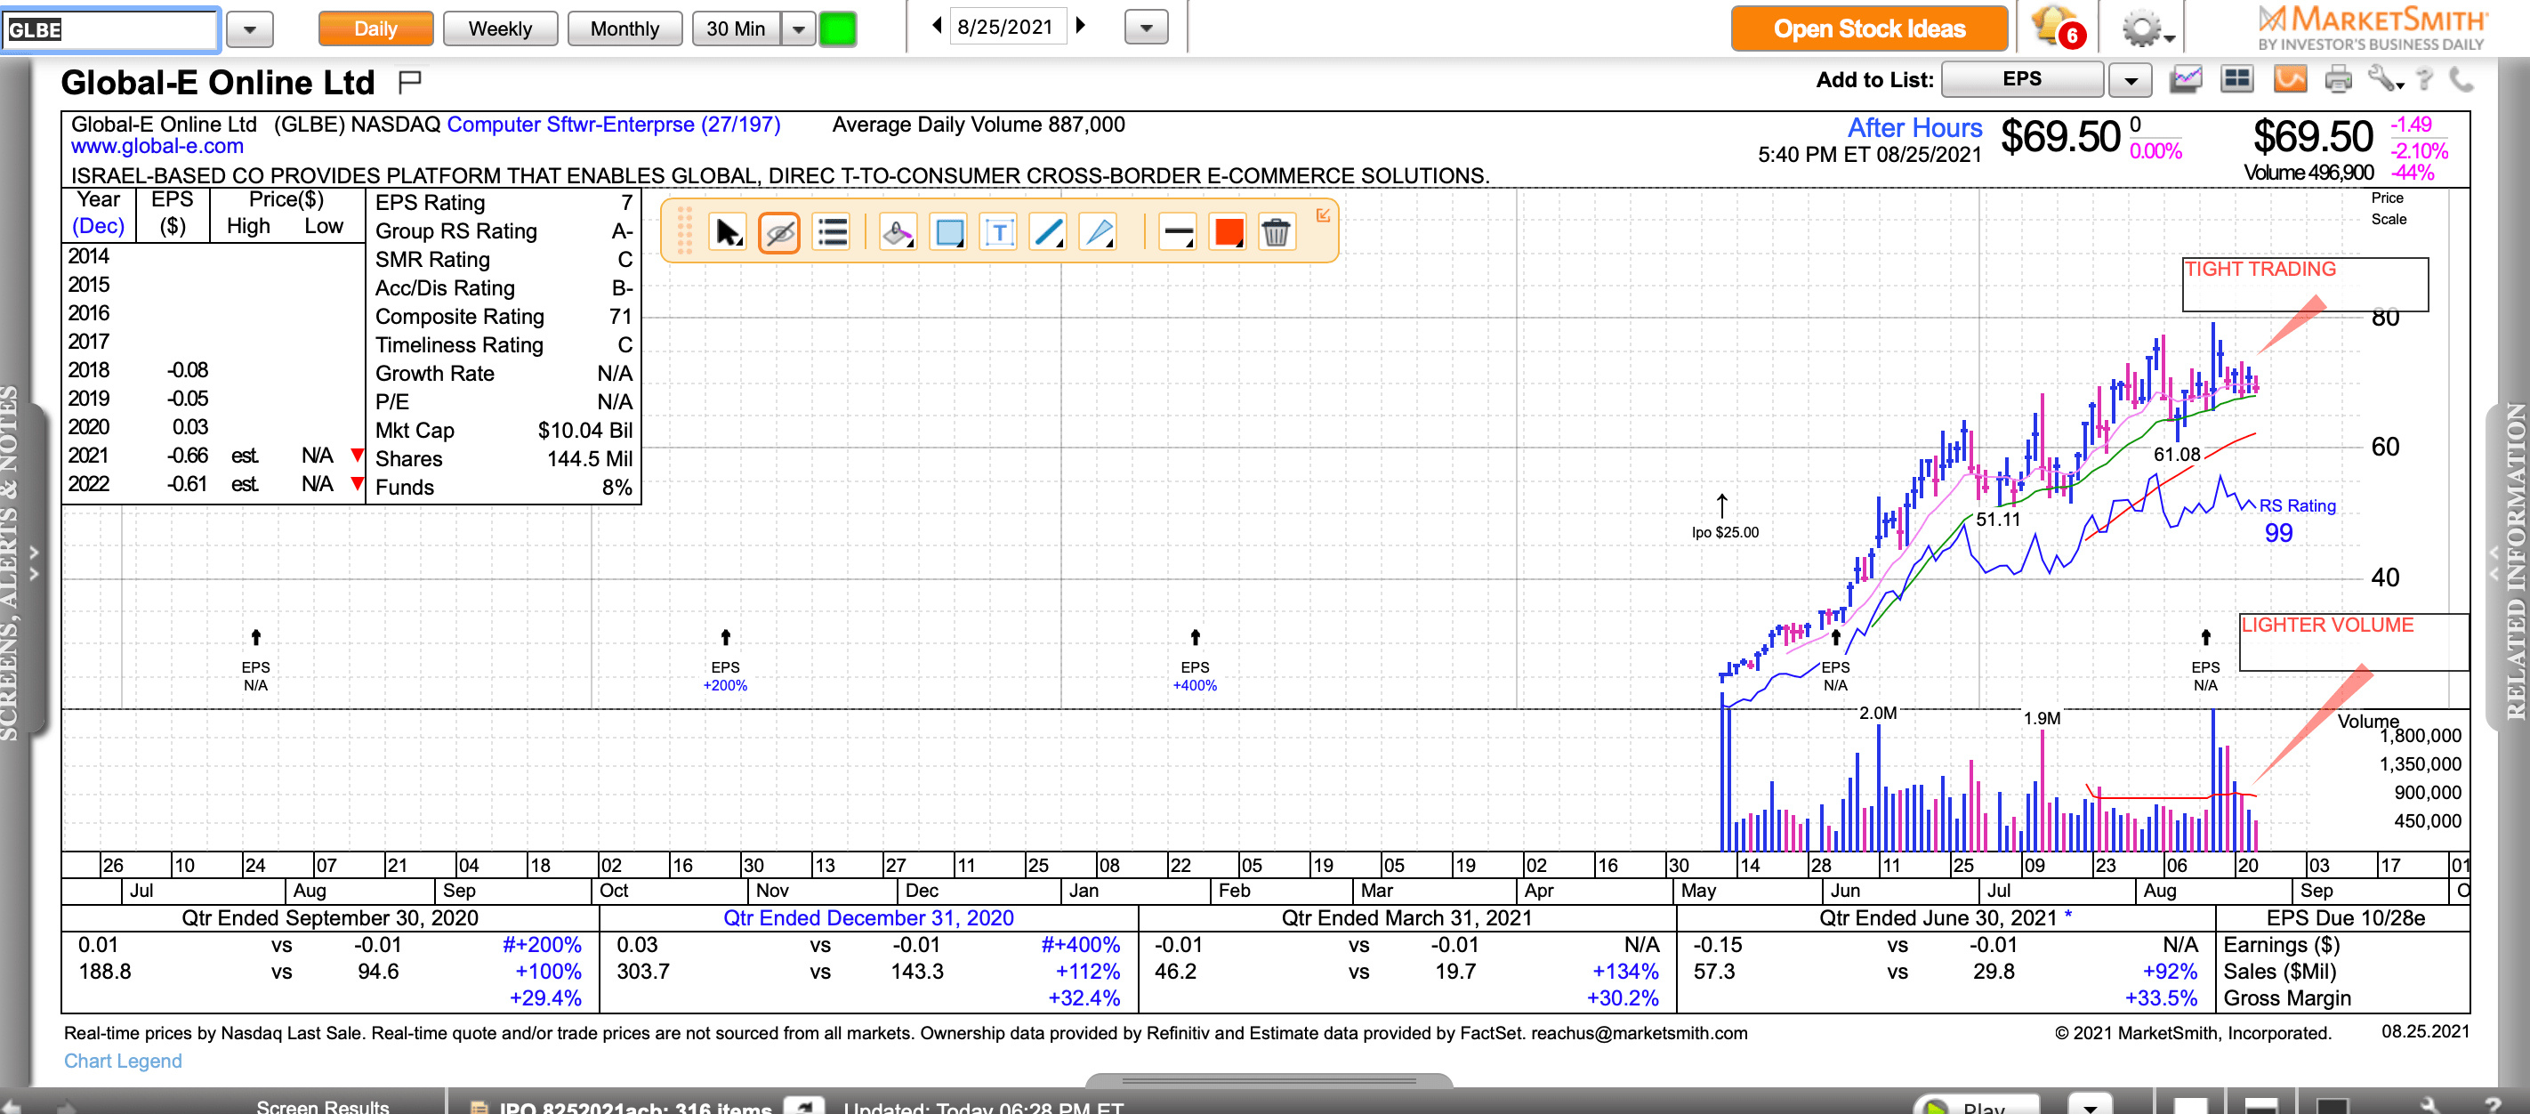Click the Screen Results tab
The width and height of the screenshot is (2530, 1114).
pos(322,1105)
